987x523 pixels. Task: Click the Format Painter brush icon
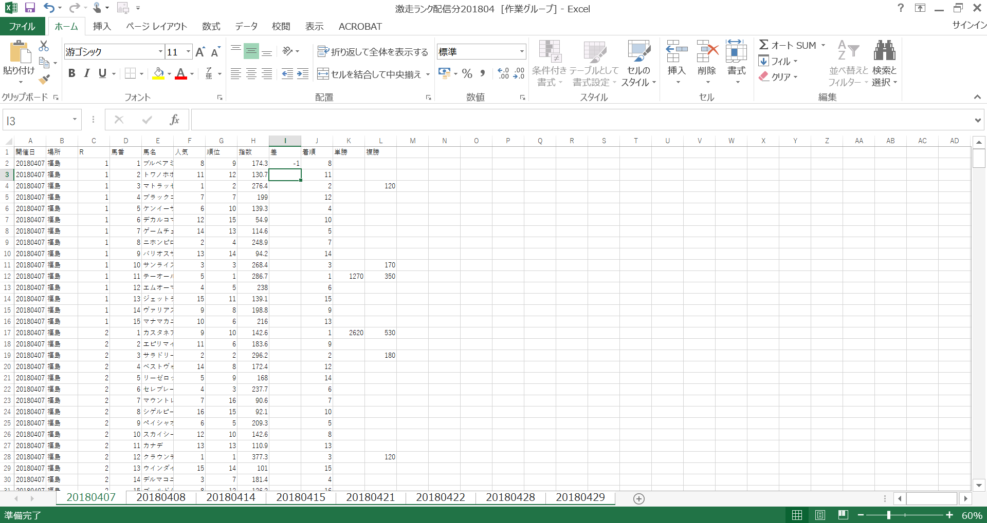[44, 79]
